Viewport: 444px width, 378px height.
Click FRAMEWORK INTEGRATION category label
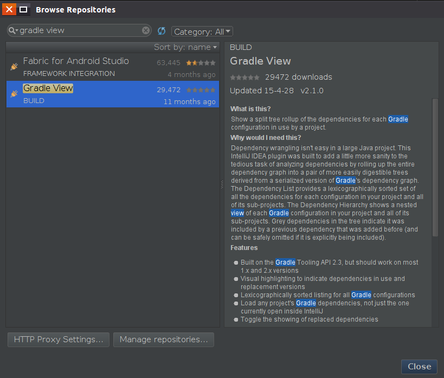pyautogui.click(x=69, y=73)
